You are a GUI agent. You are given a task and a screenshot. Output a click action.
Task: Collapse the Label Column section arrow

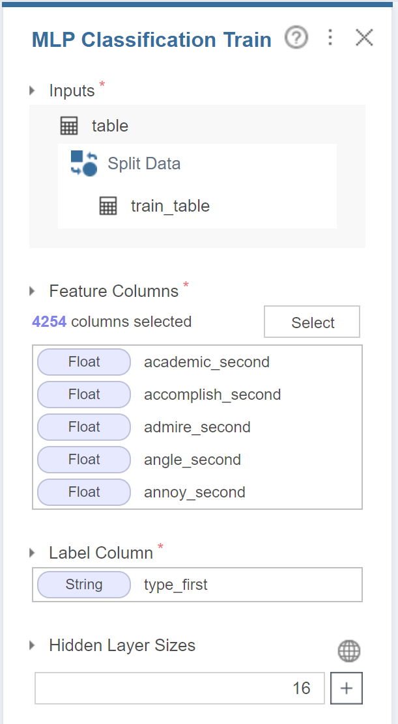point(33,553)
